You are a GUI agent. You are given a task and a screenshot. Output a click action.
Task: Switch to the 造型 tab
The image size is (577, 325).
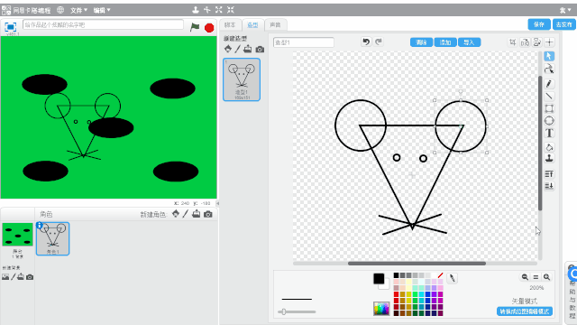point(252,24)
